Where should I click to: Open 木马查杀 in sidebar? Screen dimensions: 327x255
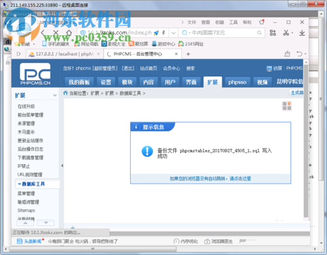tap(26, 132)
